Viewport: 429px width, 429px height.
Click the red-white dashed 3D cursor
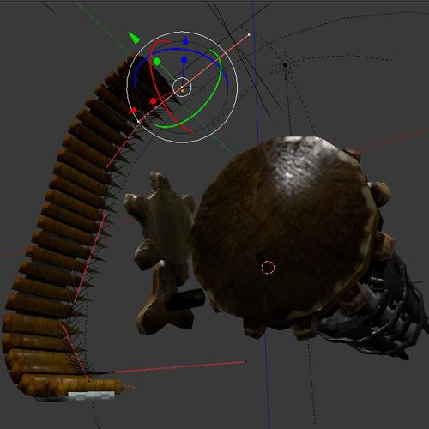[268, 268]
